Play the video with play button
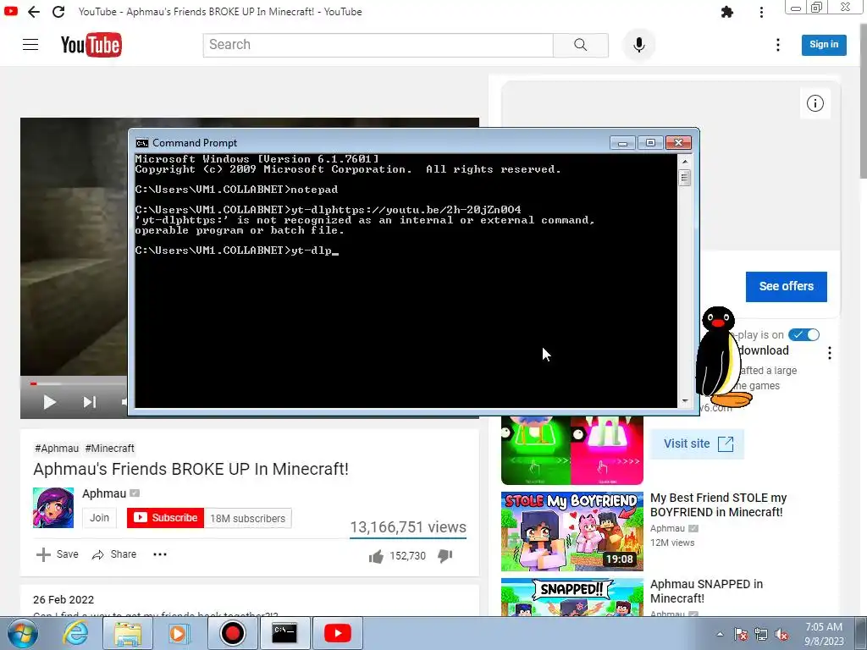Screen dimensions: 867x650 (x=50, y=402)
